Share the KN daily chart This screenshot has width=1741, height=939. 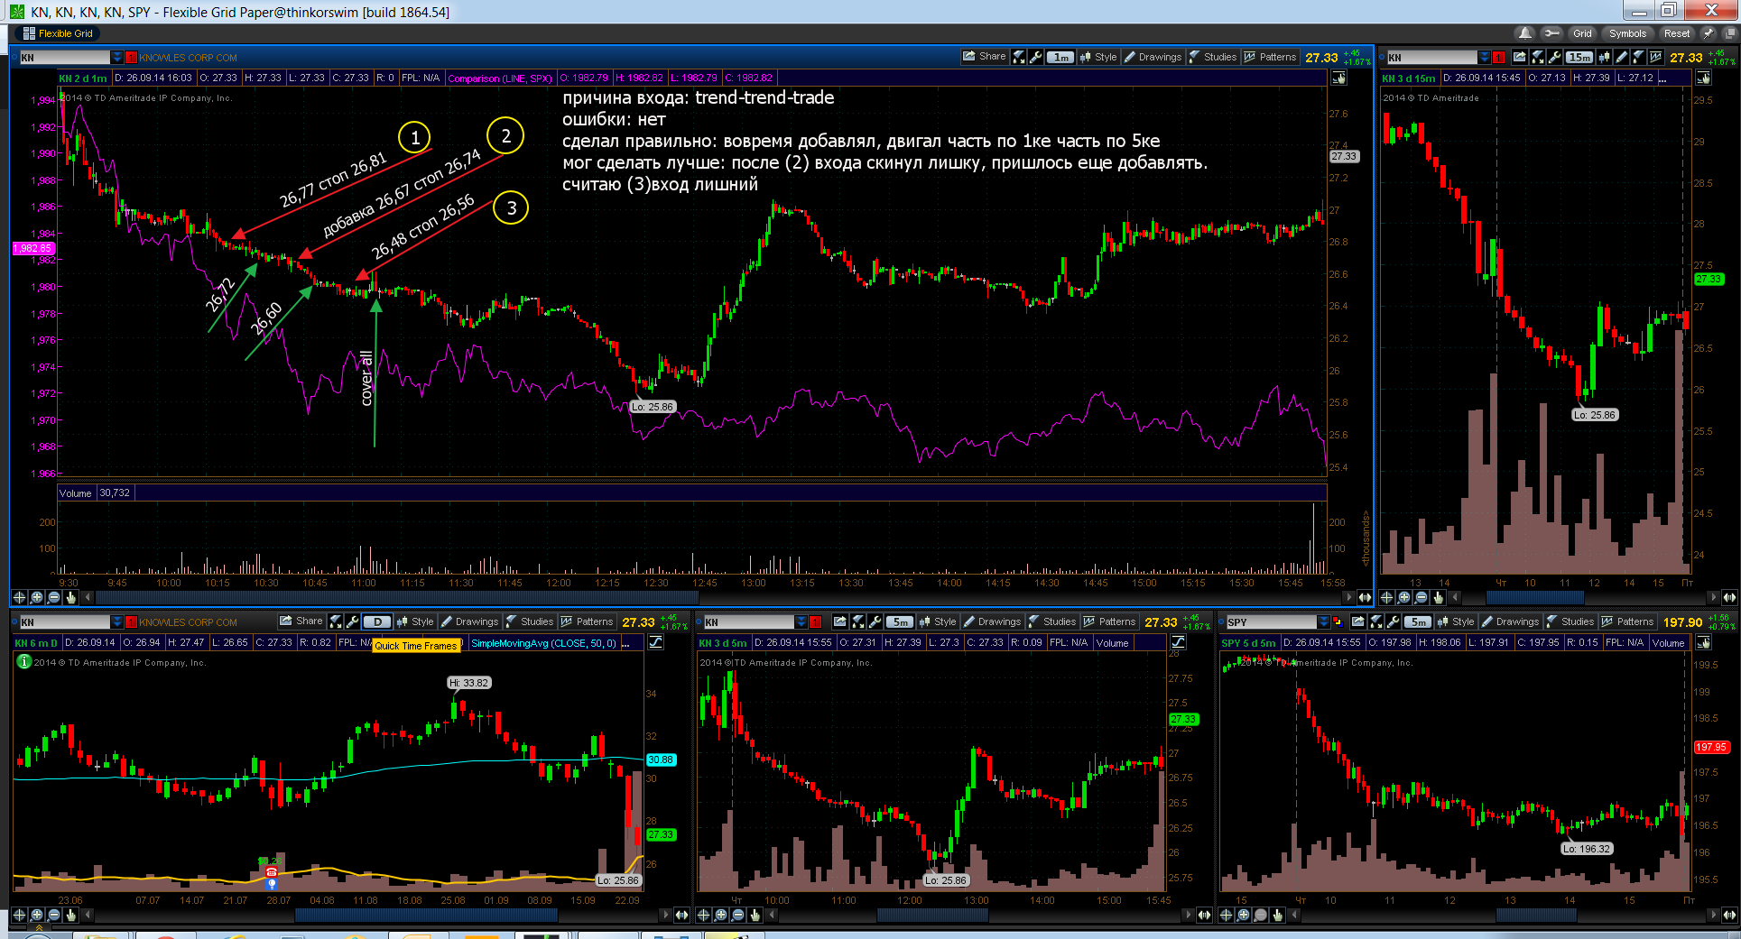click(x=301, y=621)
